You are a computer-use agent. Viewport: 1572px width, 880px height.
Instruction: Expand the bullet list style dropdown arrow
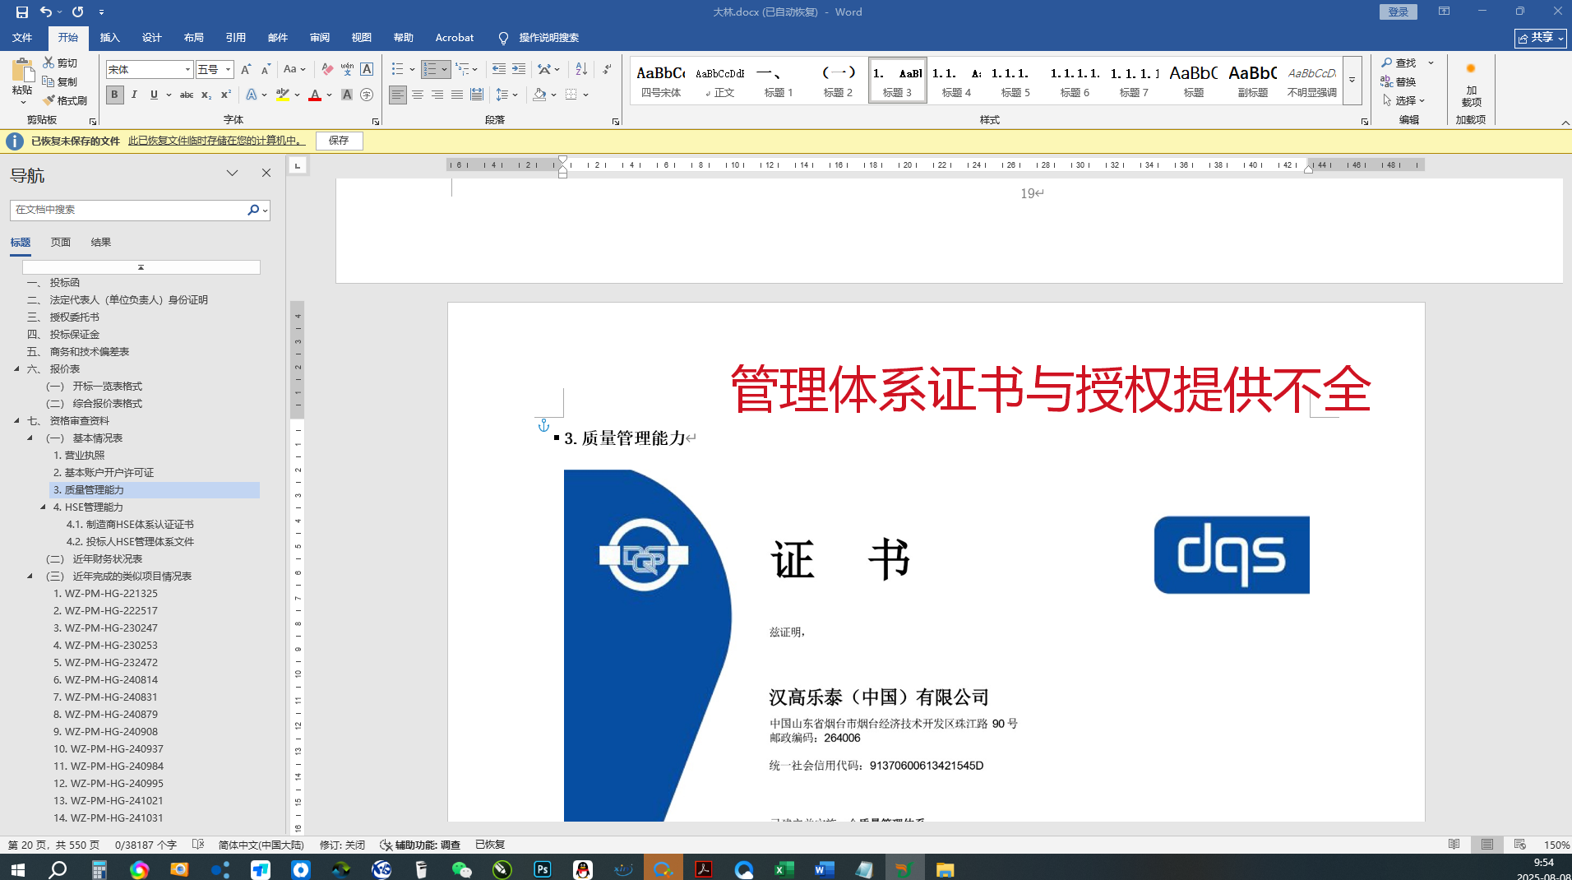pyautogui.click(x=412, y=70)
